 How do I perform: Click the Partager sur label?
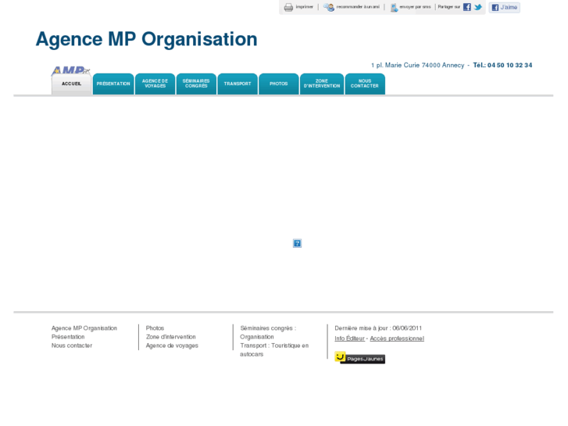point(448,7)
